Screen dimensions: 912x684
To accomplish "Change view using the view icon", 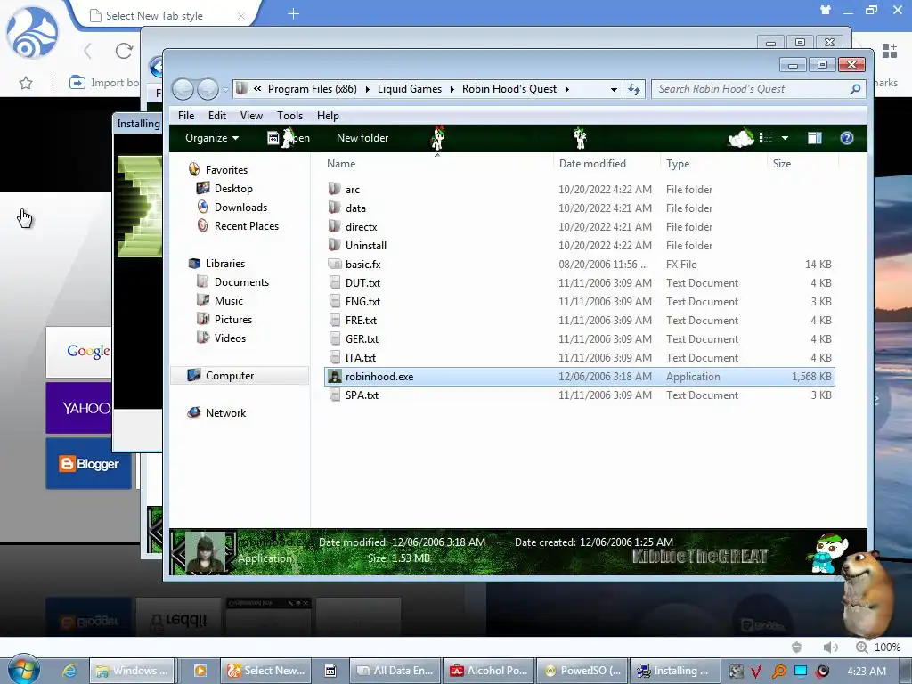I will [x=765, y=138].
